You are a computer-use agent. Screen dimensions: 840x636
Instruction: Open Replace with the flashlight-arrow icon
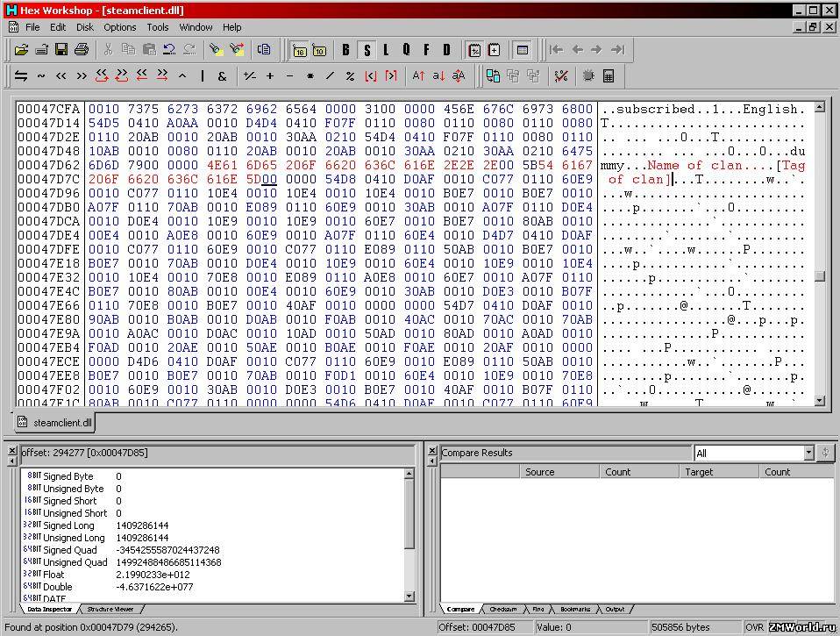tap(236, 50)
